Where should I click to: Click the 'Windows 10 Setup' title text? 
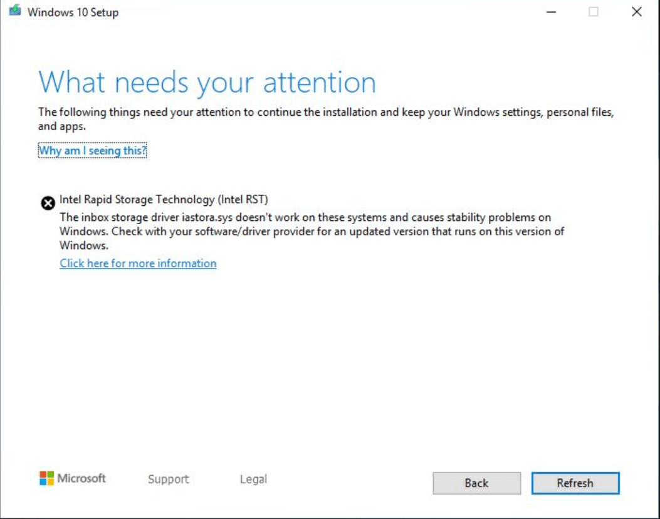pyautogui.click(x=73, y=12)
